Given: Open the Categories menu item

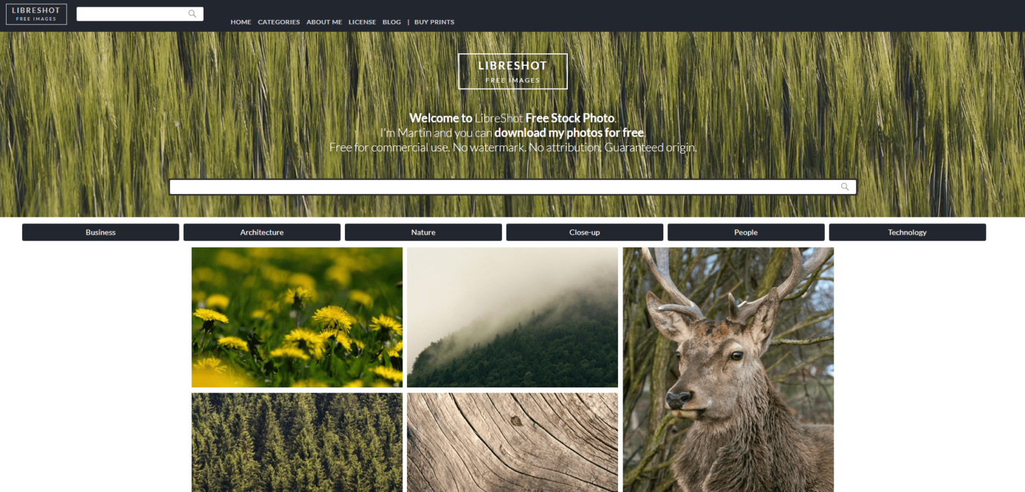Looking at the screenshot, I should click(278, 22).
